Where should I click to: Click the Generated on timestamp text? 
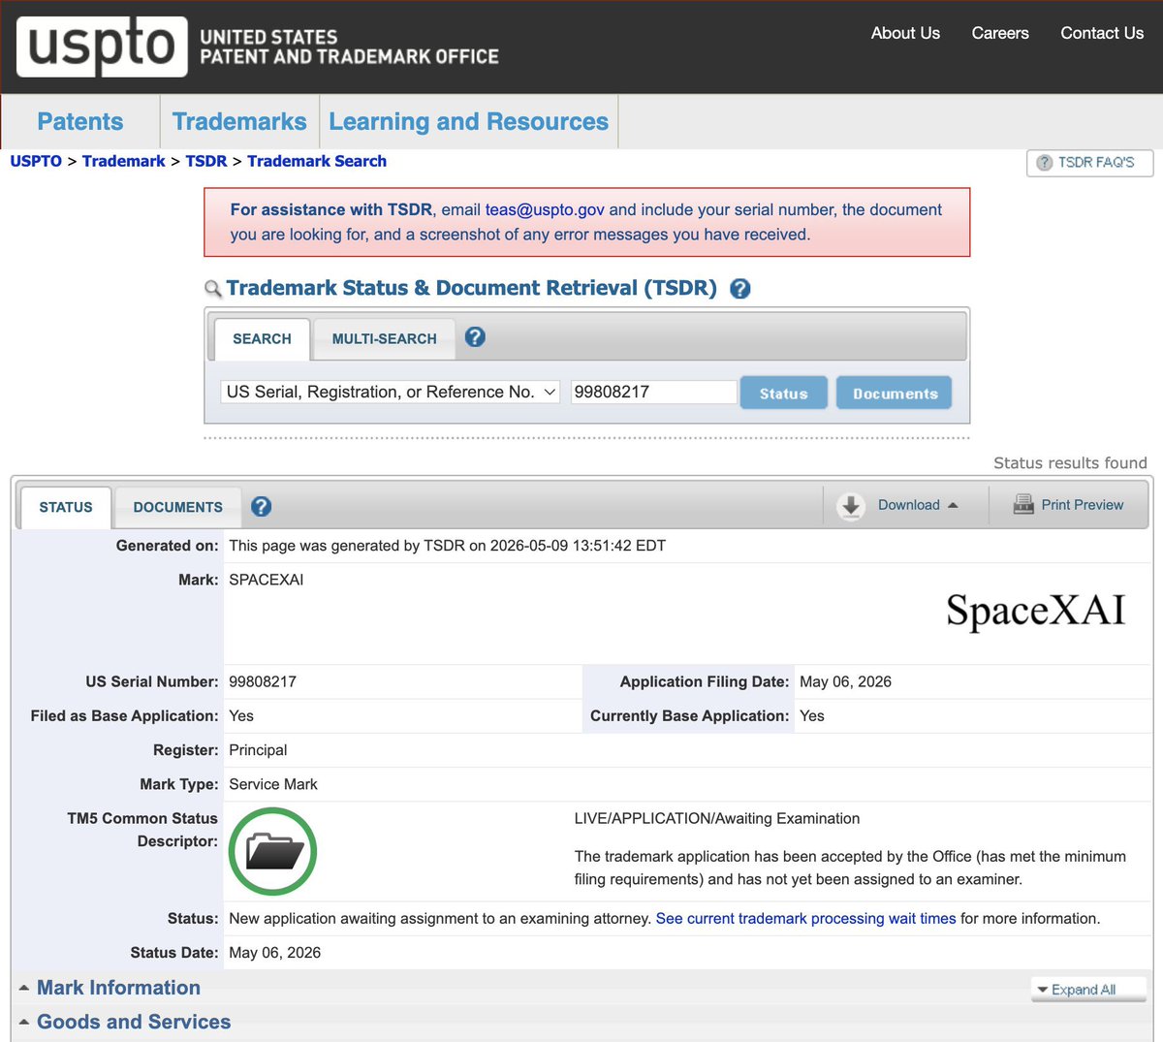pos(448,546)
